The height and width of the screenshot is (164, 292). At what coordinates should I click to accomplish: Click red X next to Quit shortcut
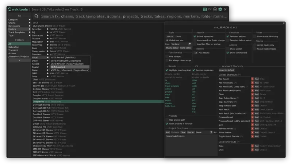[x=252, y=125]
